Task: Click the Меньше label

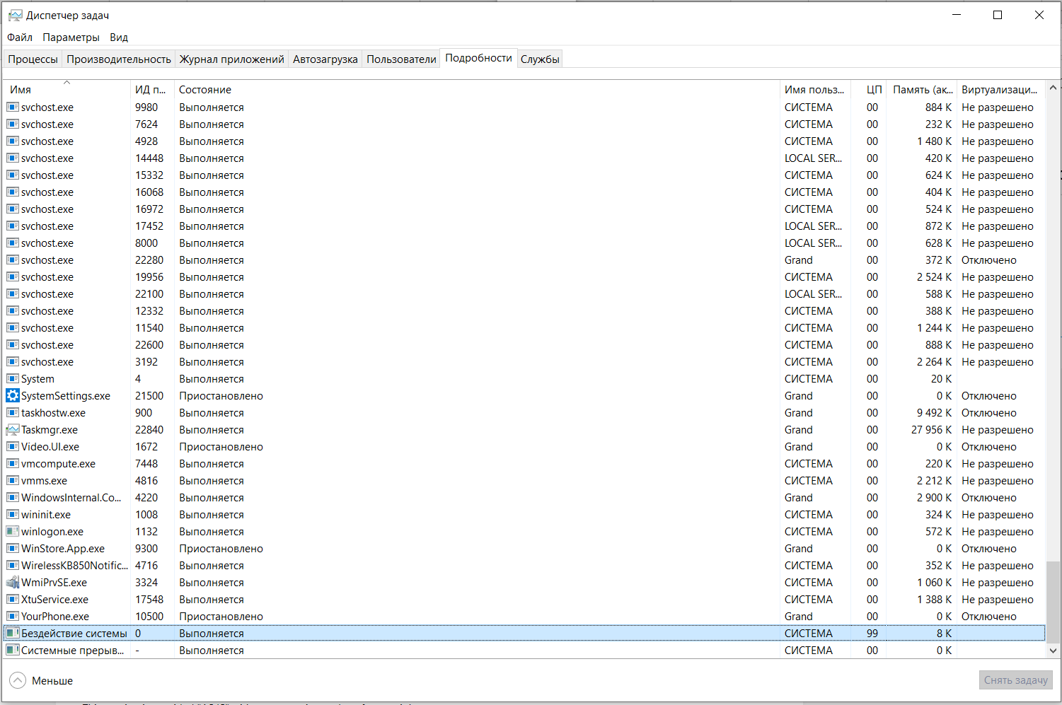Action: 52,680
